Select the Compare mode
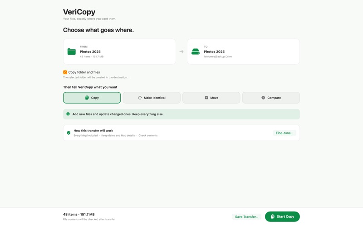 (x=271, y=98)
